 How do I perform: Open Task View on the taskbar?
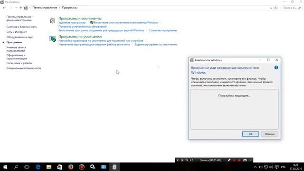pyautogui.click(x=27, y=167)
